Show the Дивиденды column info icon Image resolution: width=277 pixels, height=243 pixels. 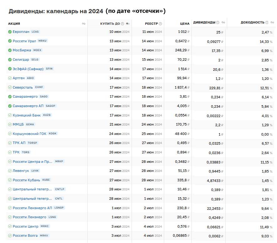pyautogui.click(x=218, y=23)
